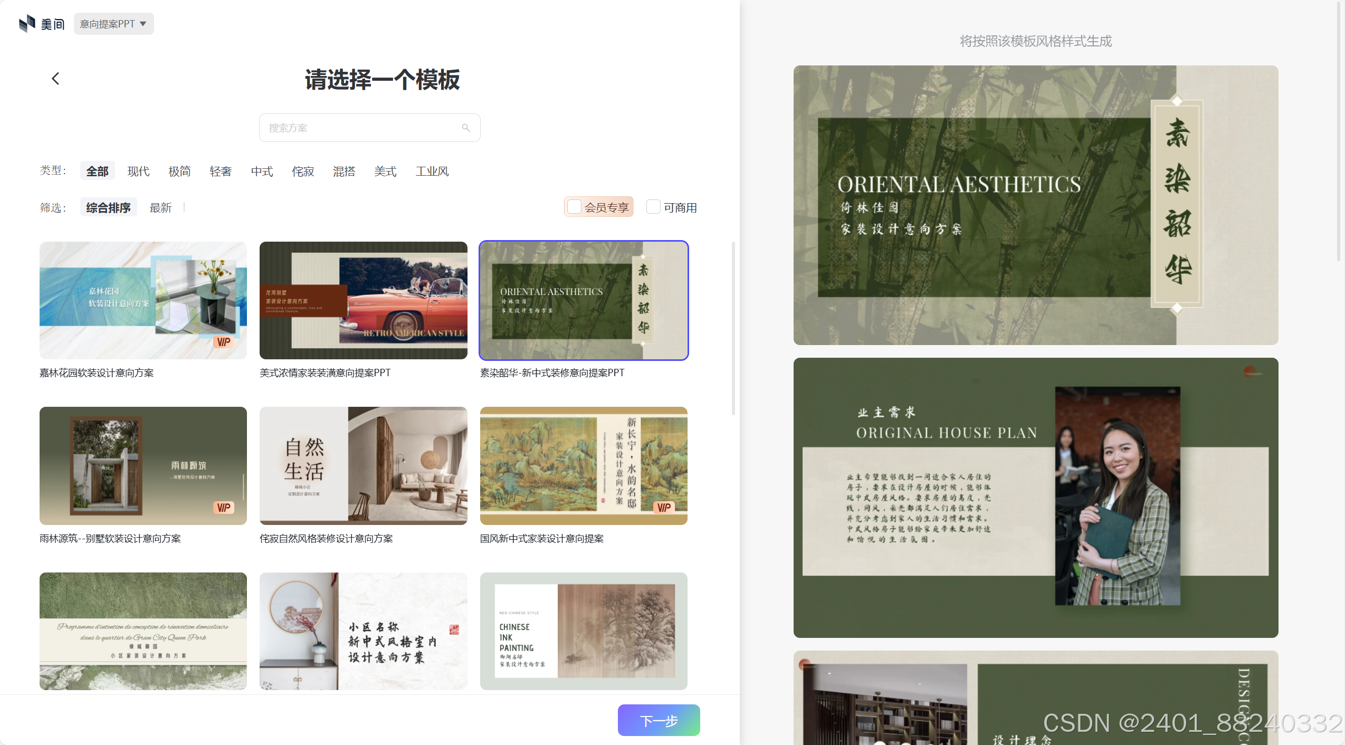Click the back arrow icon
Image resolution: width=1345 pixels, height=745 pixels.
click(55, 78)
